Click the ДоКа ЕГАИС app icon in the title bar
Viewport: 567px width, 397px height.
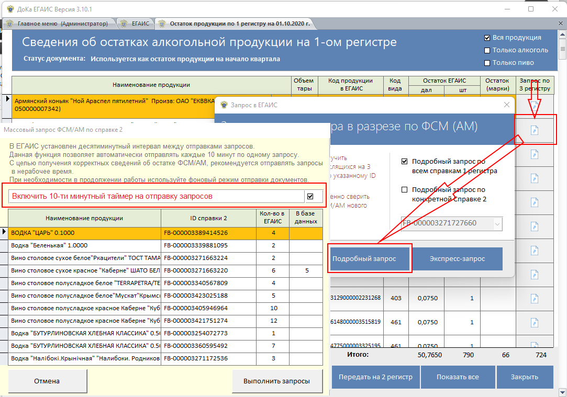pos(9,9)
